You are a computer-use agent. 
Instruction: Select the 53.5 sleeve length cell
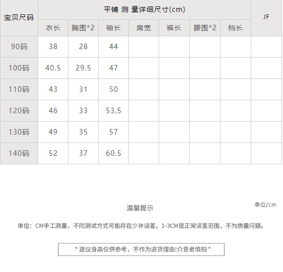pos(113,111)
